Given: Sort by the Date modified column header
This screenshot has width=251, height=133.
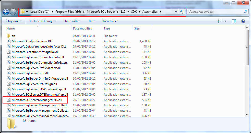Looking at the screenshot, I should click(x=82, y=28).
